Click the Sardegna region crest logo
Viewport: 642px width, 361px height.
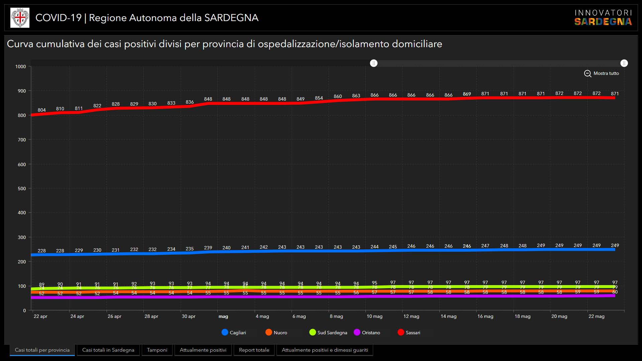[x=20, y=18]
